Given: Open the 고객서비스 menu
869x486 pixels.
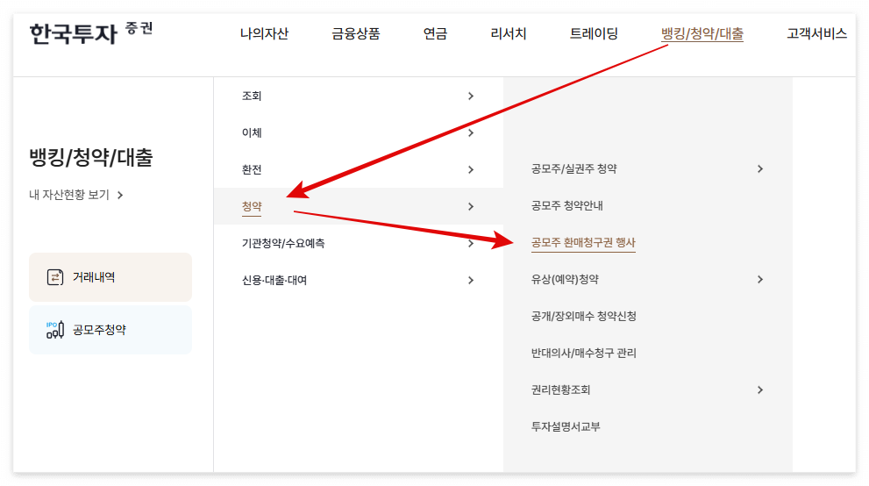Looking at the screenshot, I should tap(817, 34).
